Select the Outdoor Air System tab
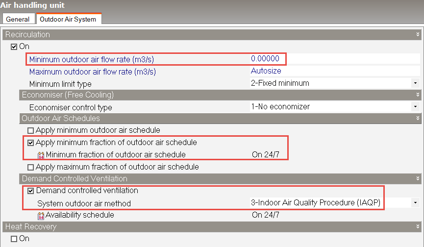The image size is (424, 247). (x=69, y=19)
